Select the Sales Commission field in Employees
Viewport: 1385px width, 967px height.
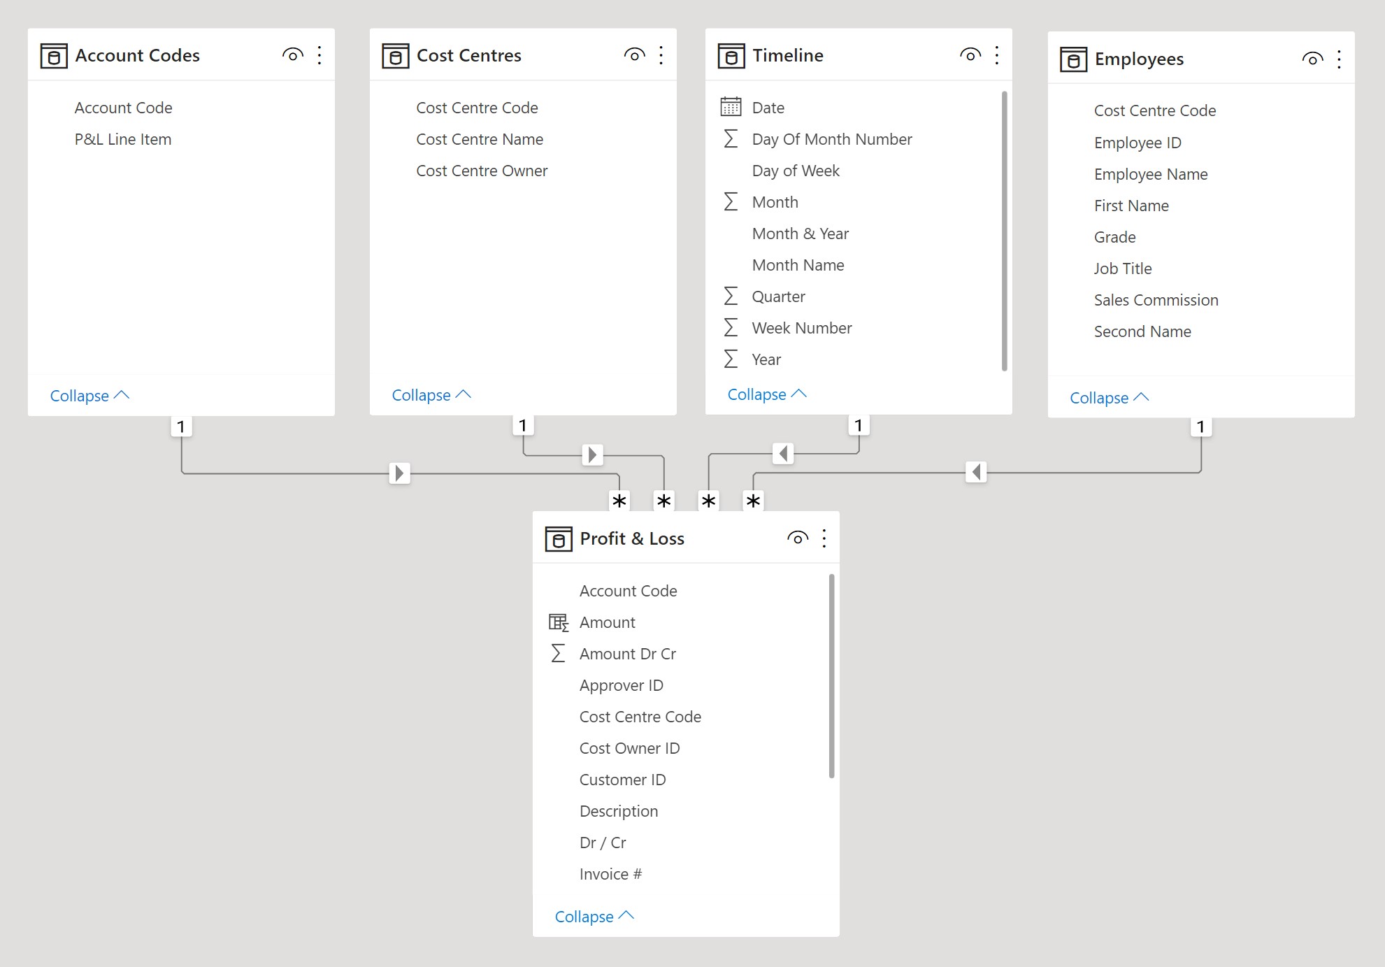pos(1156,300)
